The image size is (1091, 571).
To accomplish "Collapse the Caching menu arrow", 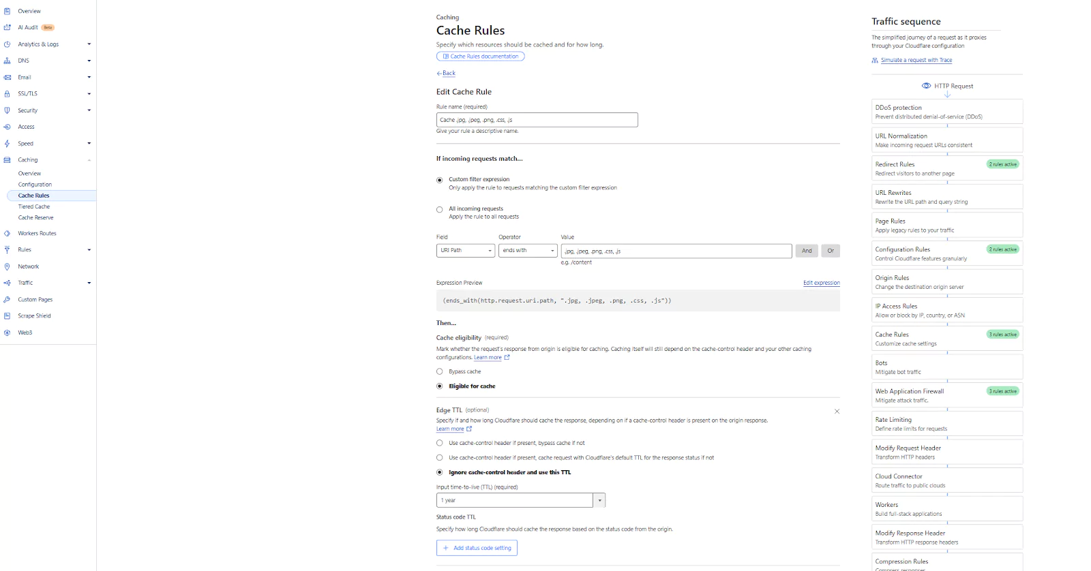I will (89, 160).
